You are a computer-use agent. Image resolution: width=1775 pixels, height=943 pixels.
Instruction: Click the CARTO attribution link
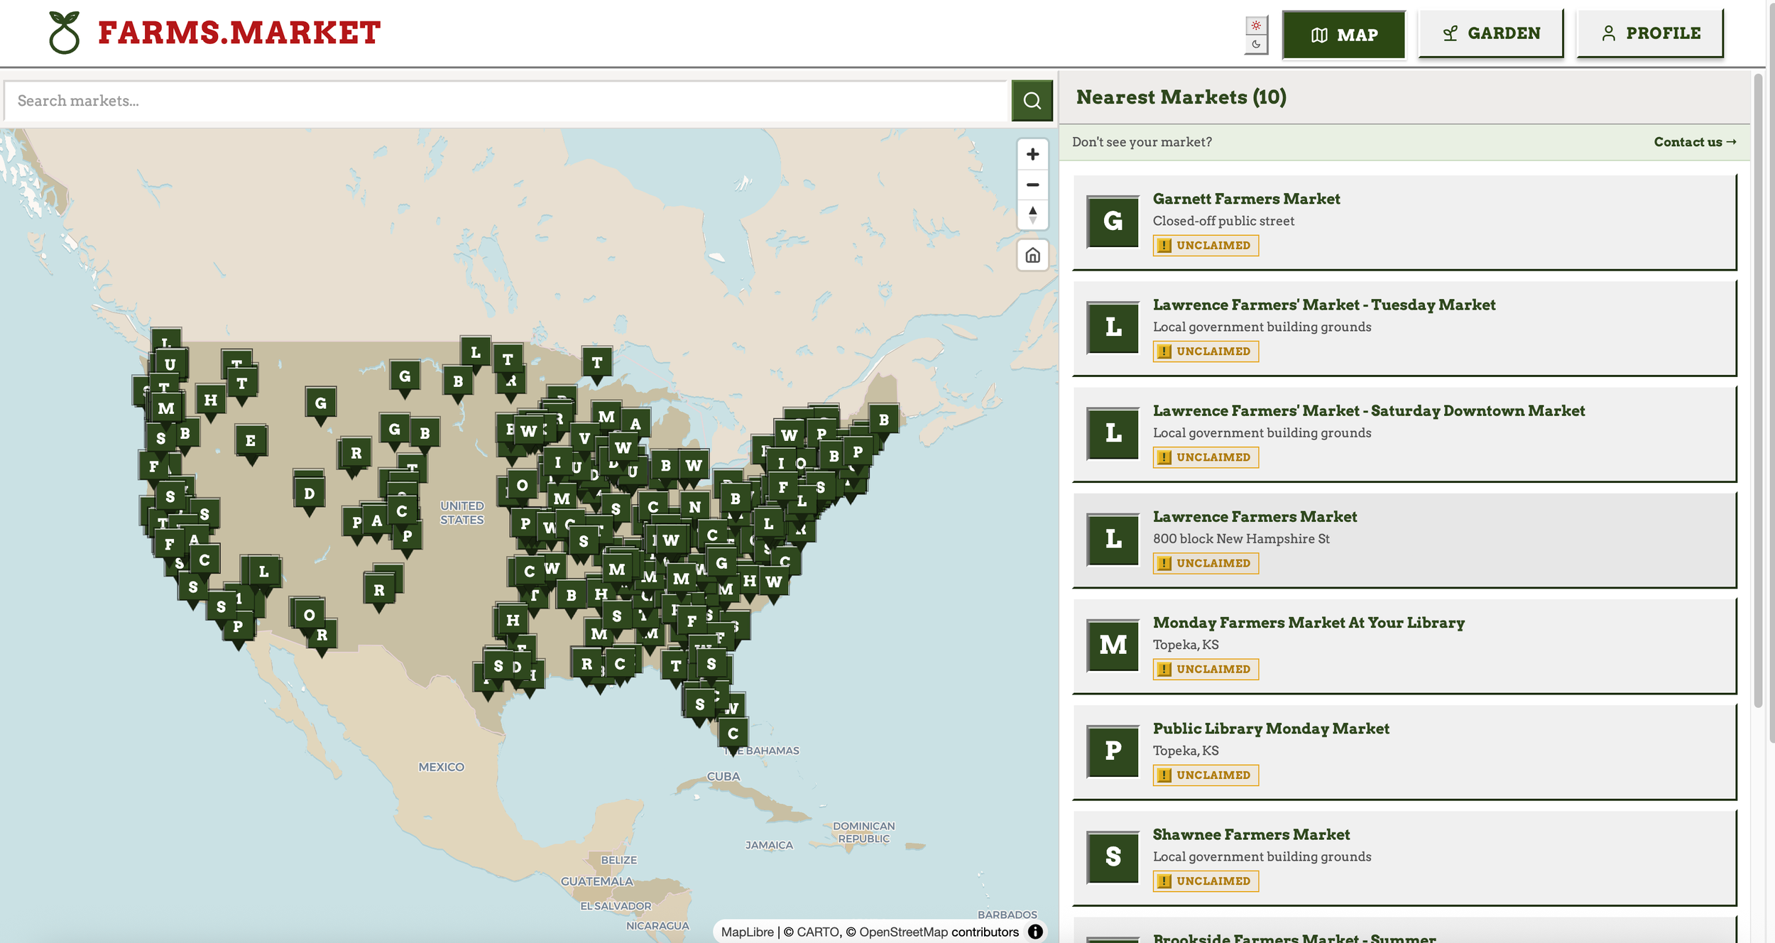click(x=818, y=932)
